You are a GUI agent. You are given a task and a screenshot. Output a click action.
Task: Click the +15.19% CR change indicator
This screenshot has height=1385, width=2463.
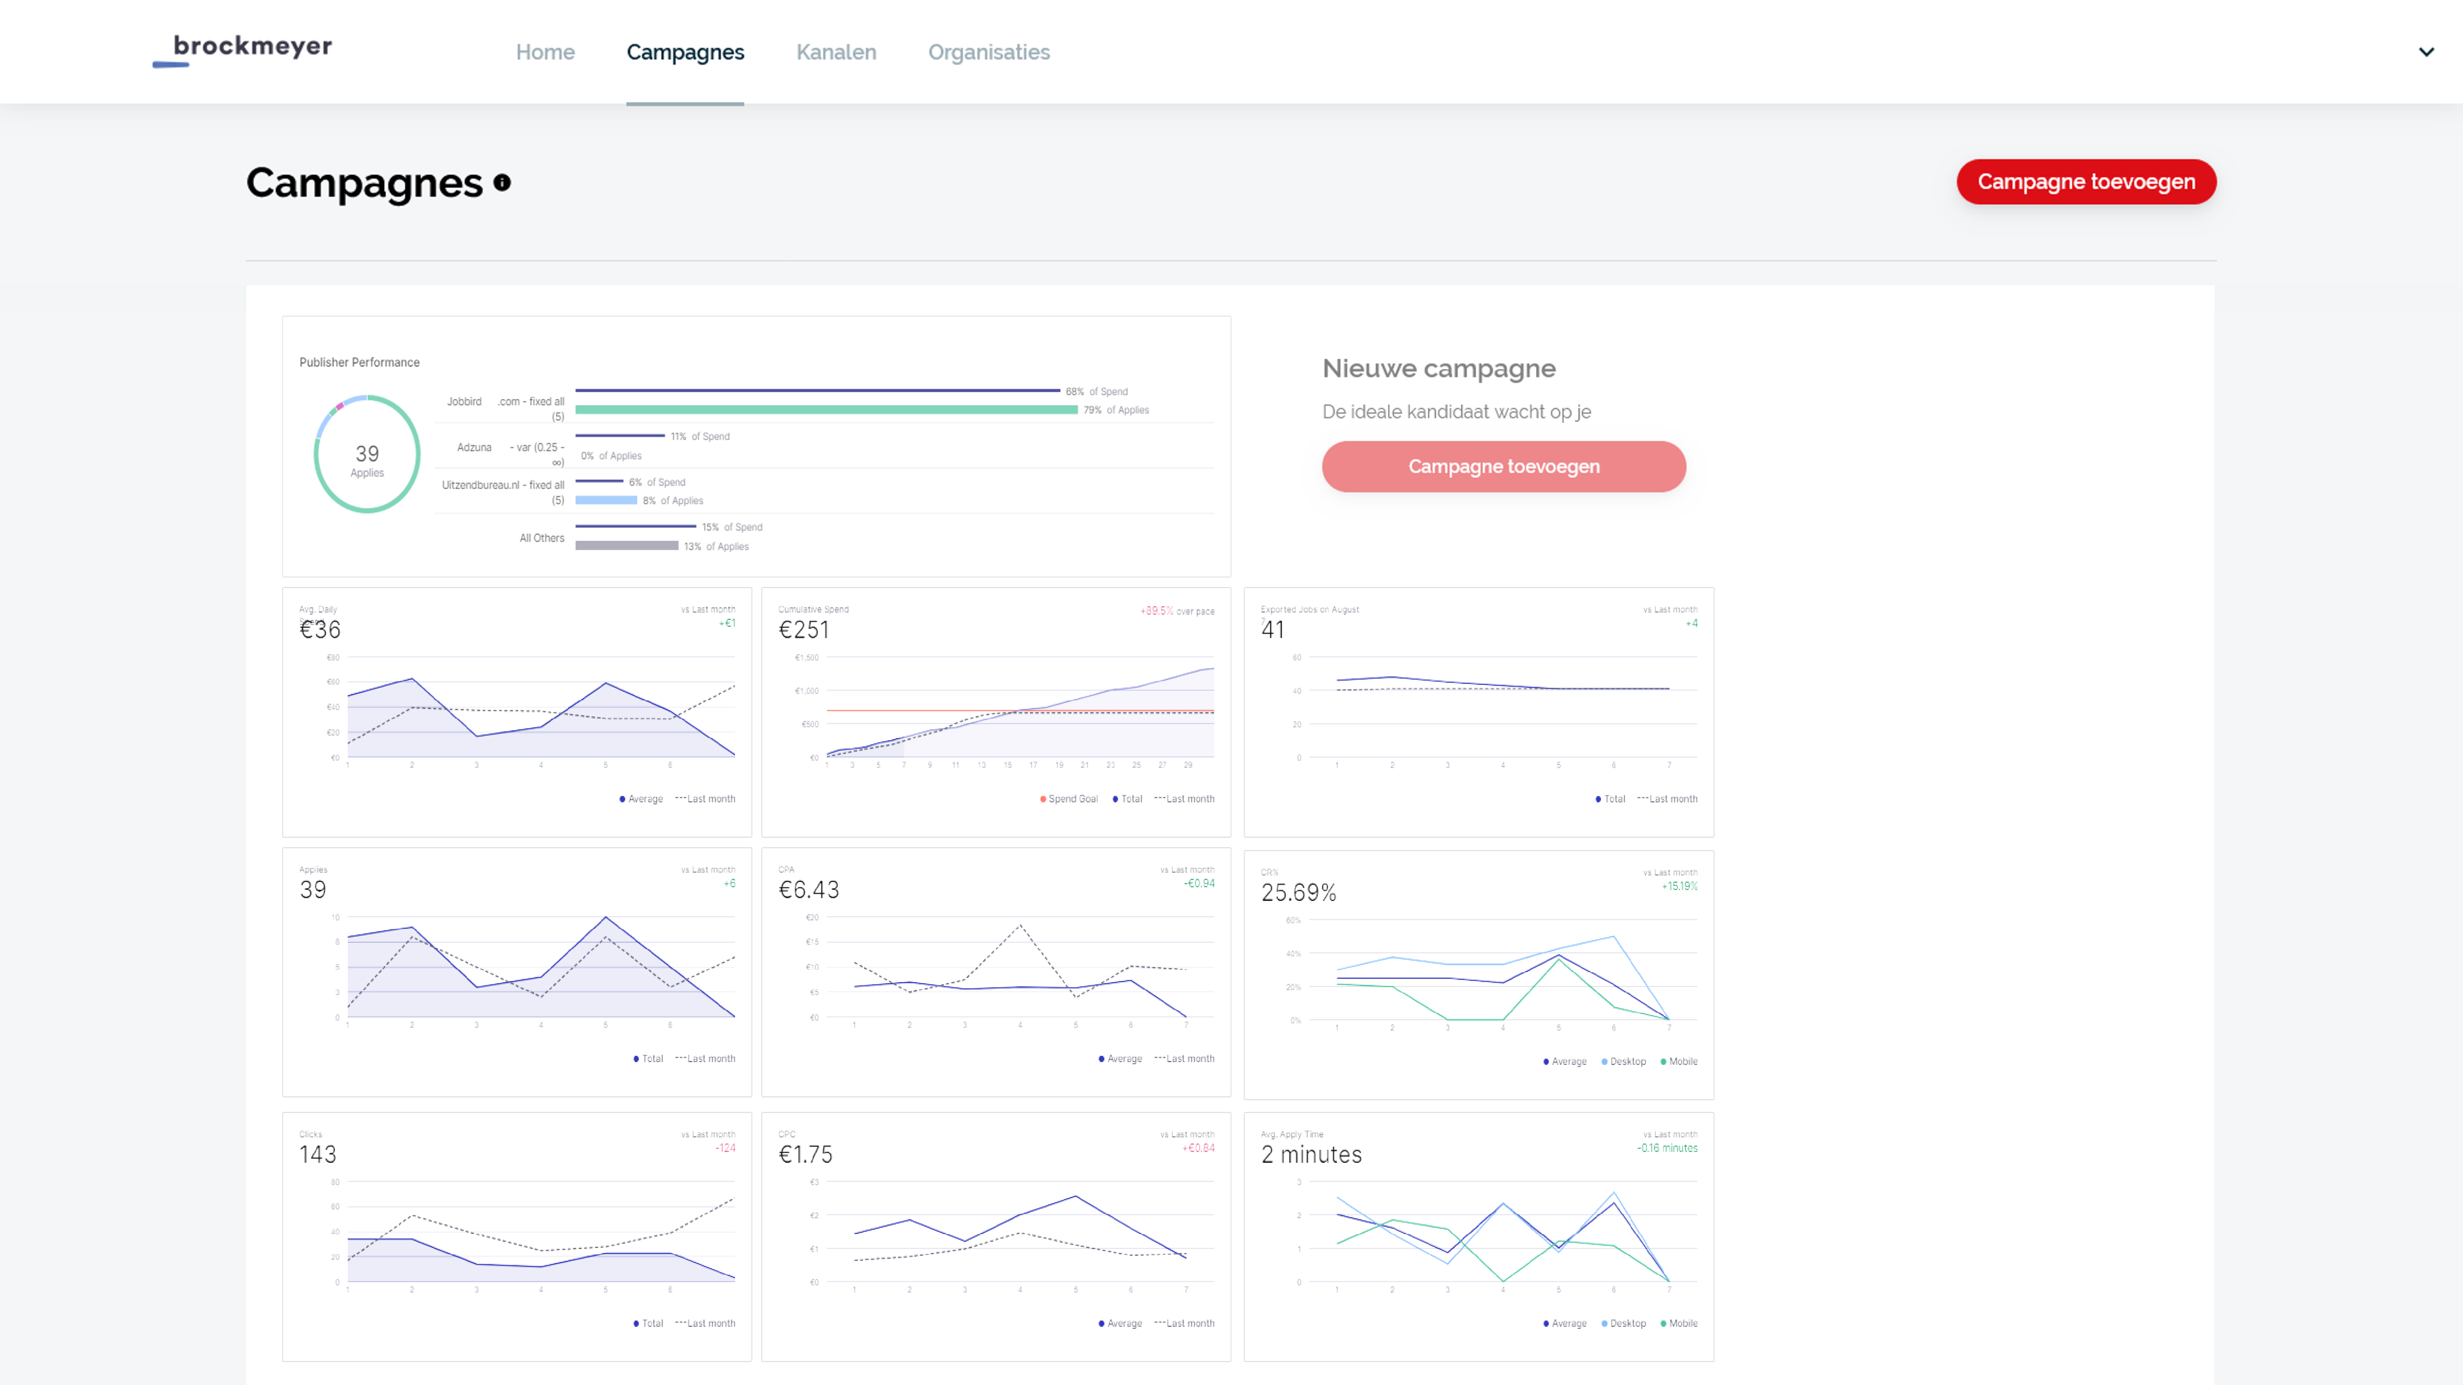[1680, 886]
